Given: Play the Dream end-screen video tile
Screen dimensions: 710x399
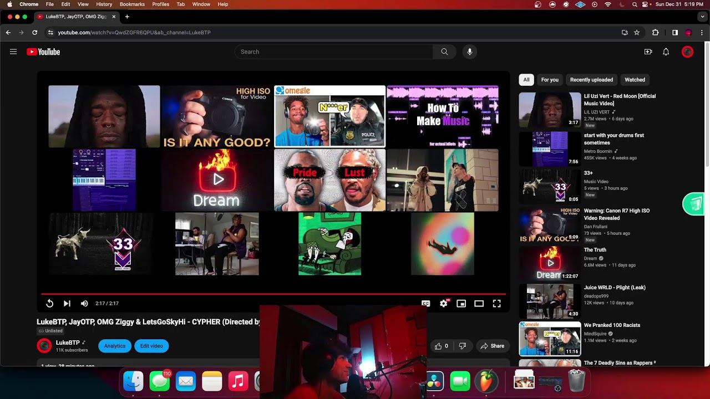Looking at the screenshot, I should (217, 180).
